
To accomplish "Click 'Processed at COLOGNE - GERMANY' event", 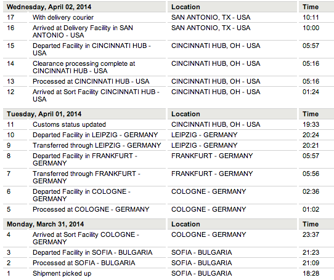I will click(x=91, y=209).
